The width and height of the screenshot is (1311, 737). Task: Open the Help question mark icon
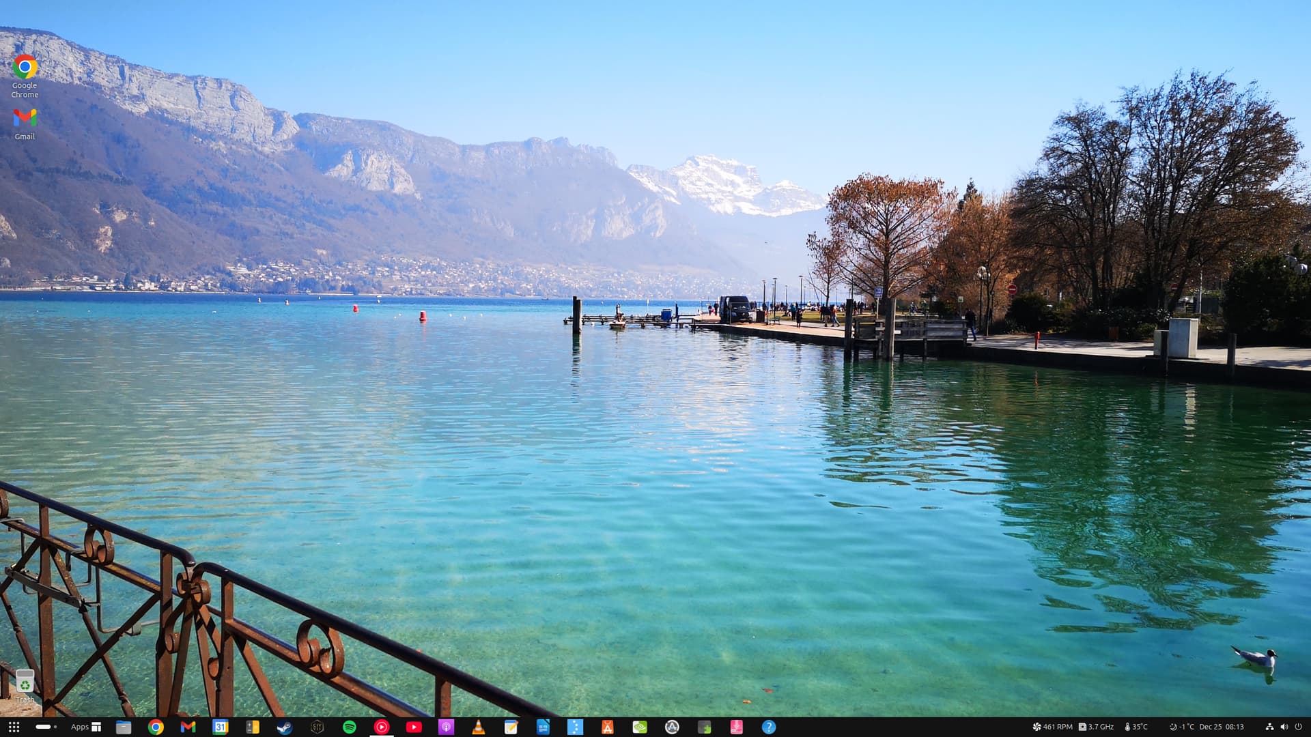pyautogui.click(x=769, y=727)
